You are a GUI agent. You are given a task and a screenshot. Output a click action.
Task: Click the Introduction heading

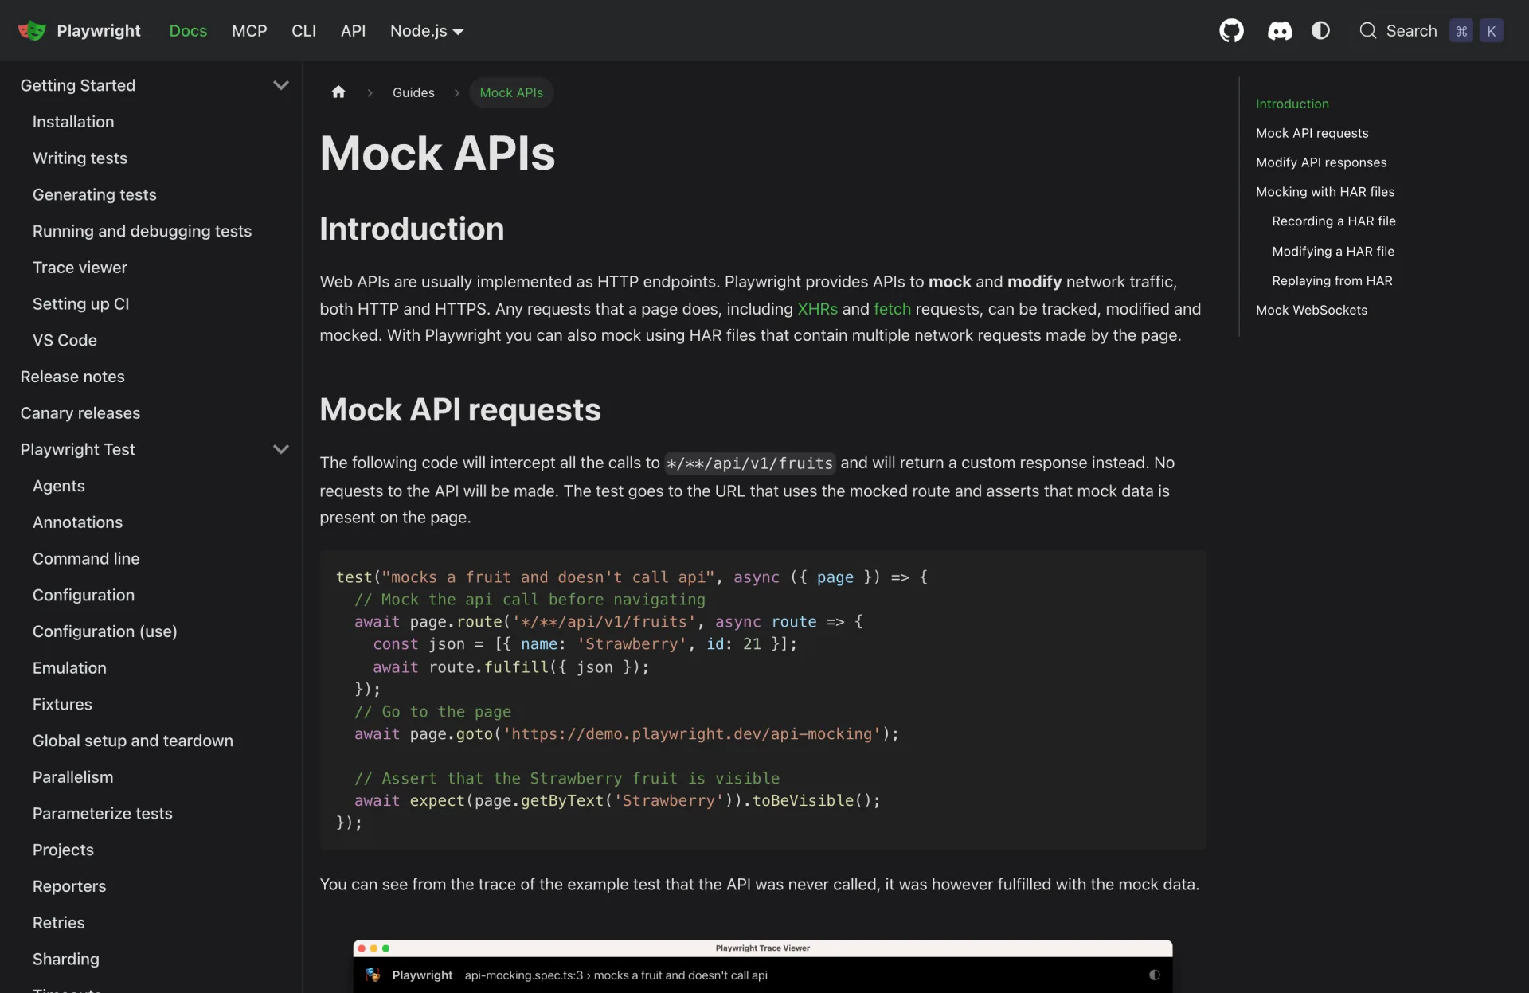(412, 229)
